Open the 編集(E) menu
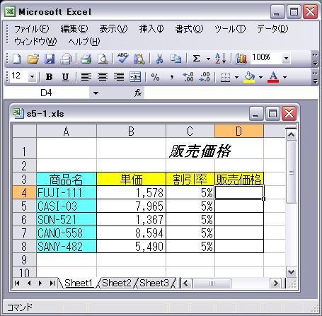Viewport: 322px width, 316px height. click(x=74, y=29)
